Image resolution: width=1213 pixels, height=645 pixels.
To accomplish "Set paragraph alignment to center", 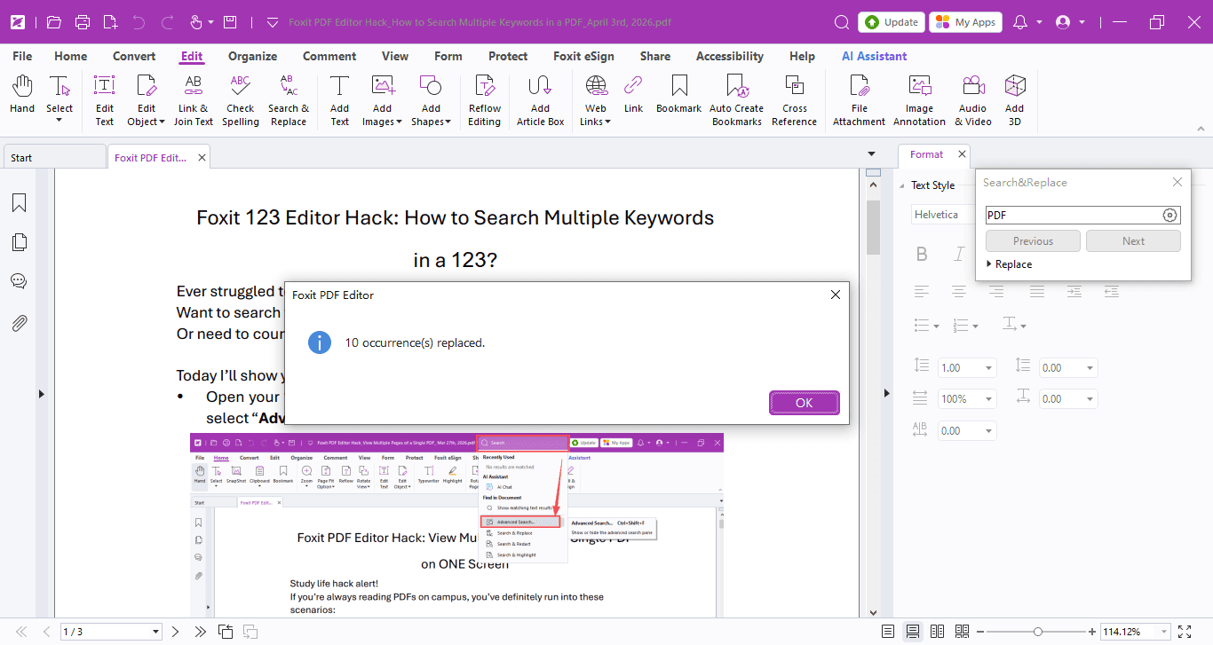I will tap(959, 291).
